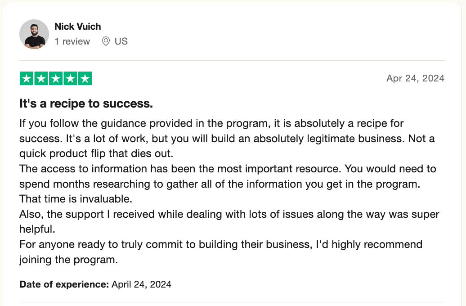Image resolution: width=466 pixels, height=306 pixels.
Task: Click the fourth green rating star
Action: point(70,79)
